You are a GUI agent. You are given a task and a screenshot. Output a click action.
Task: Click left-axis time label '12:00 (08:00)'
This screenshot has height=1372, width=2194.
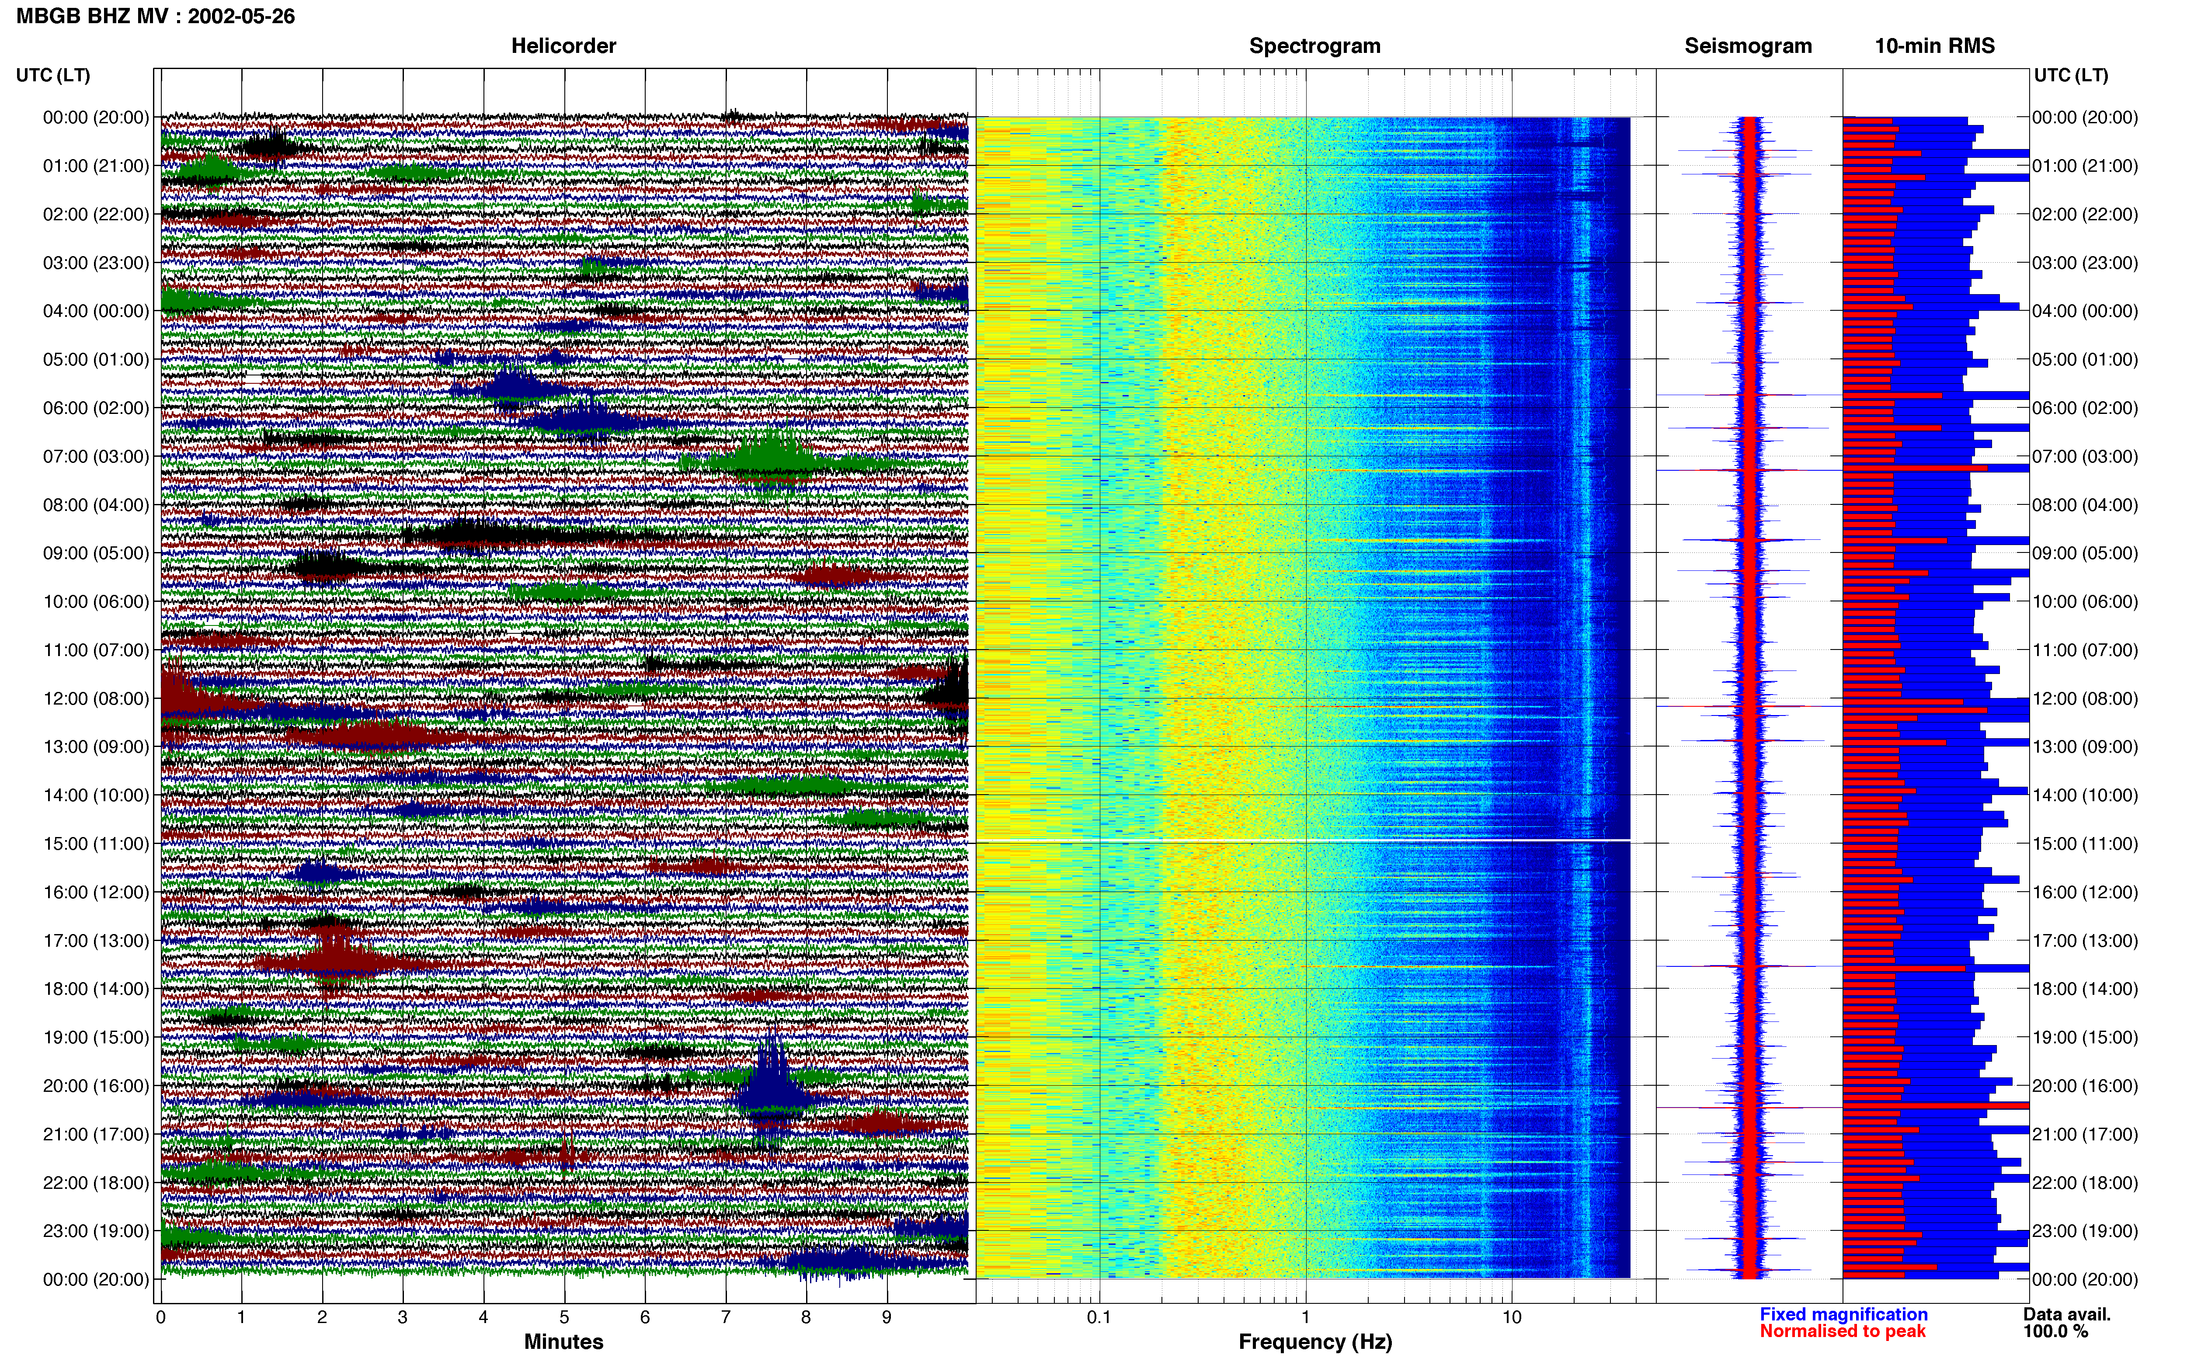(x=96, y=699)
